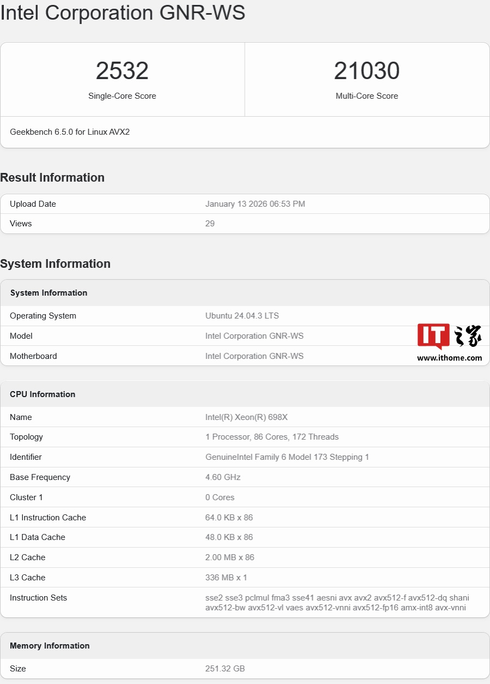Click the Motherboard row label
490x684 pixels.
click(33, 356)
